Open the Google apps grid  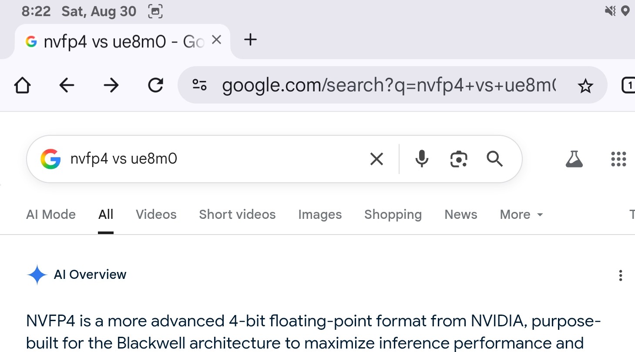(618, 159)
